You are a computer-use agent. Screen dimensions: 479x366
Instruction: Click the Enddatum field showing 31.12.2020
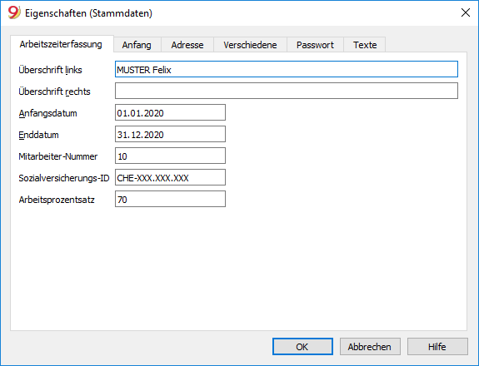tap(170, 134)
